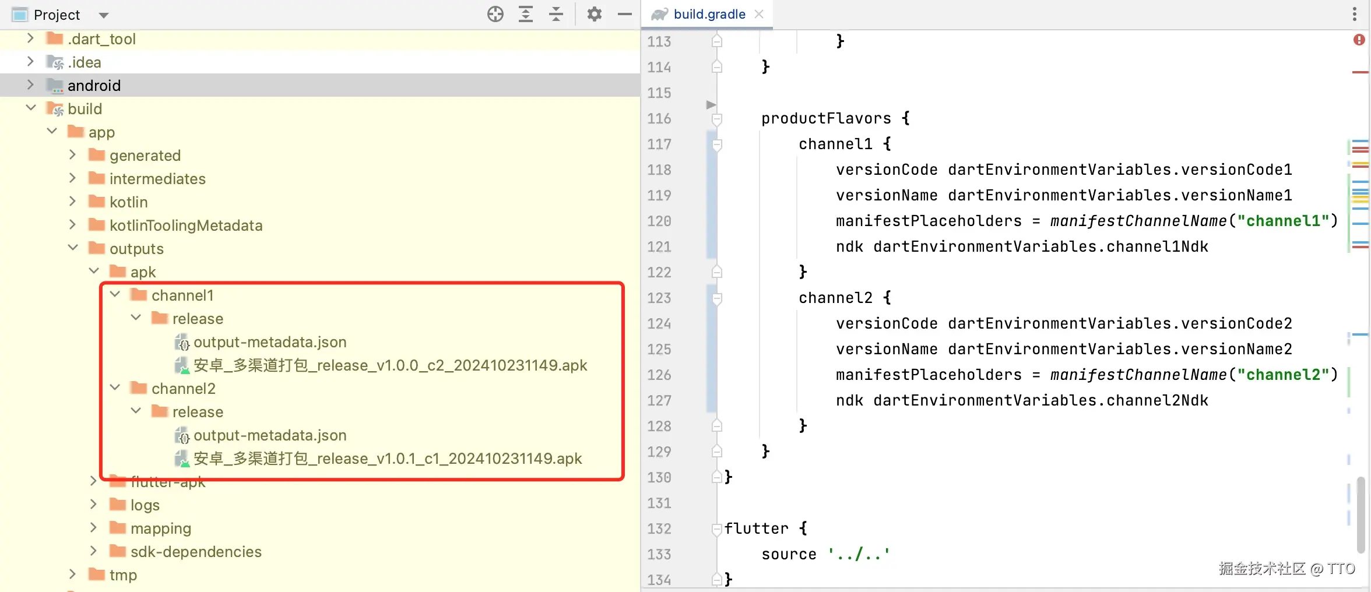The height and width of the screenshot is (592, 1371).
Task: Expand the mapping folder
Action: [x=94, y=528]
